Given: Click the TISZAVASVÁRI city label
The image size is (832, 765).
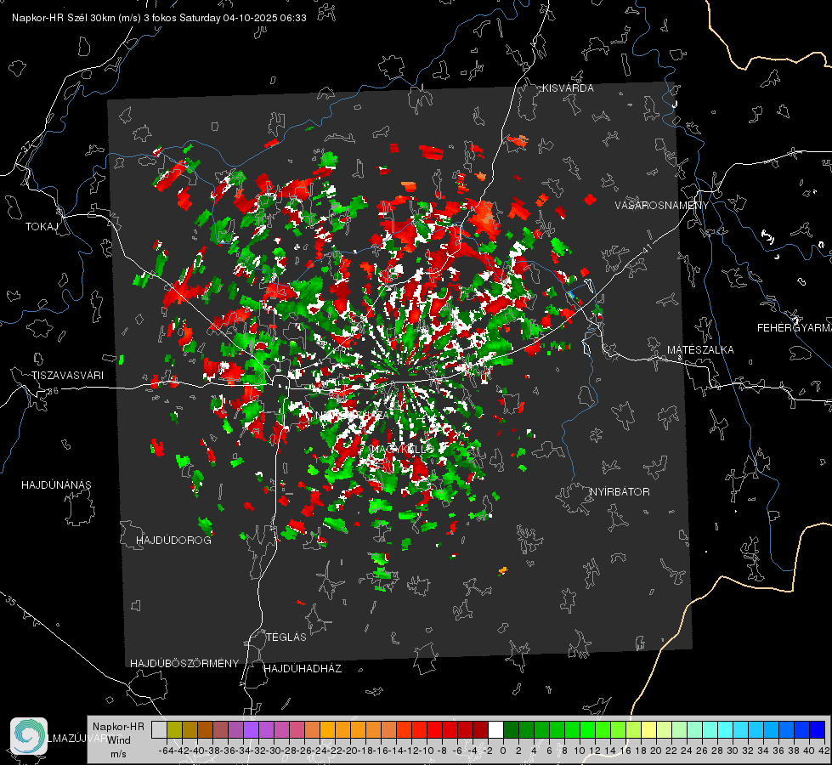Looking at the screenshot, I should click(x=68, y=376).
